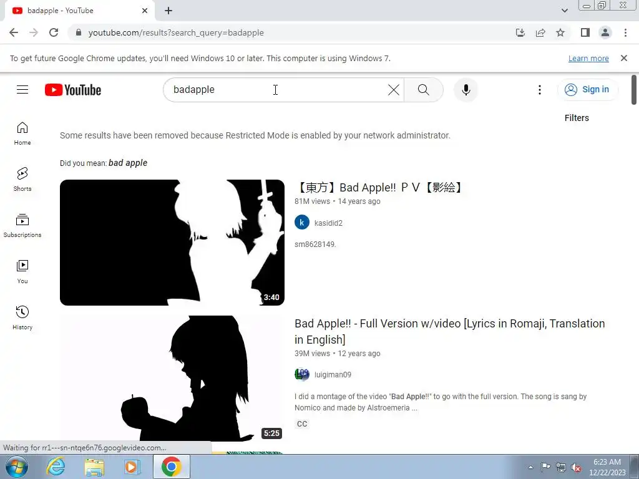Open the Chrome three-dot menu
This screenshot has width=639, height=479.
click(625, 32)
